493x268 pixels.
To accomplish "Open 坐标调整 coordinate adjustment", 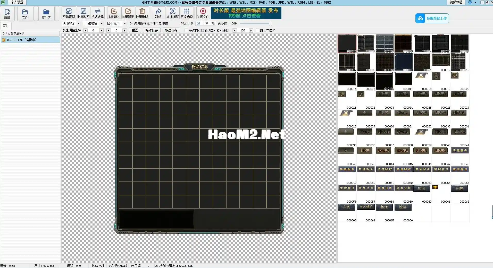I will coord(172,13).
